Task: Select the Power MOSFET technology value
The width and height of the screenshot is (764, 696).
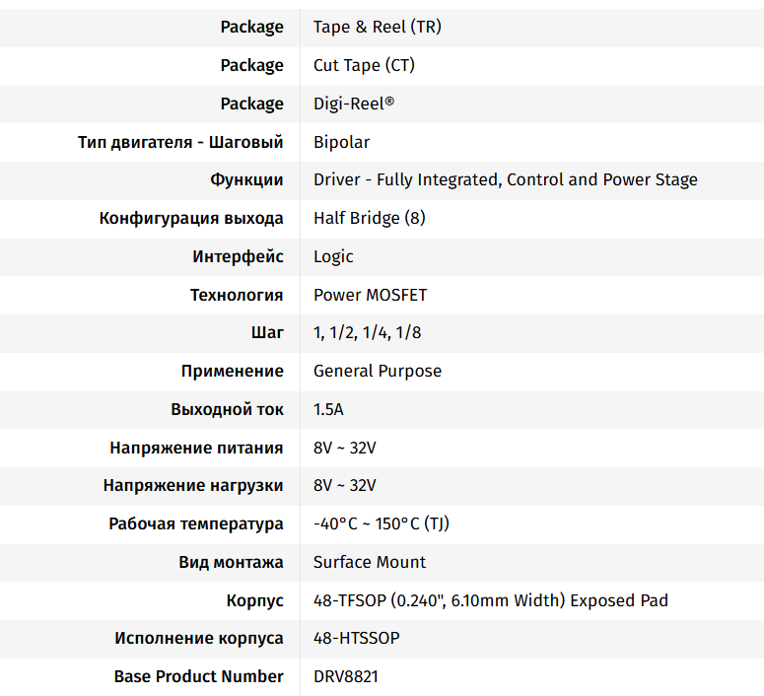Action: click(x=370, y=295)
